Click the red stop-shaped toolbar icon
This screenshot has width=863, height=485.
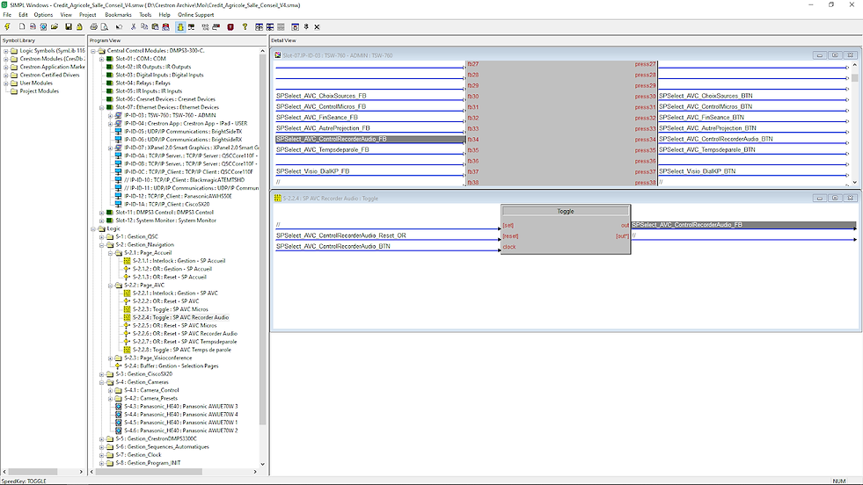click(x=230, y=26)
